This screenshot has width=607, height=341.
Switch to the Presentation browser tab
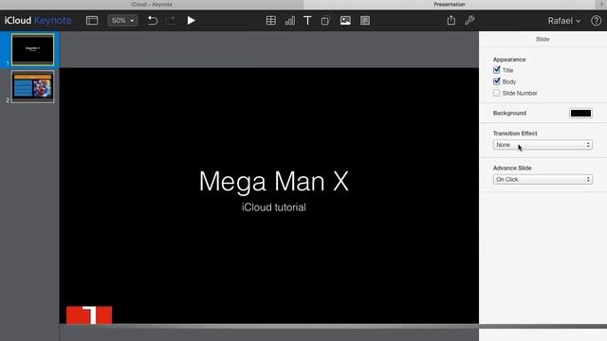450,4
